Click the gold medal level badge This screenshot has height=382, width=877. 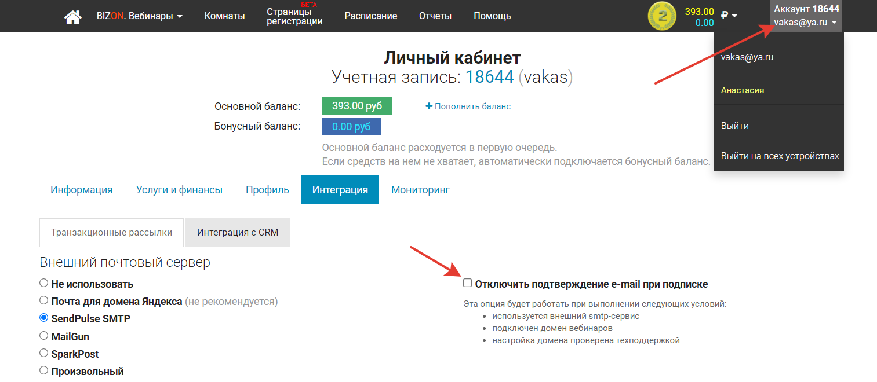[x=661, y=16]
